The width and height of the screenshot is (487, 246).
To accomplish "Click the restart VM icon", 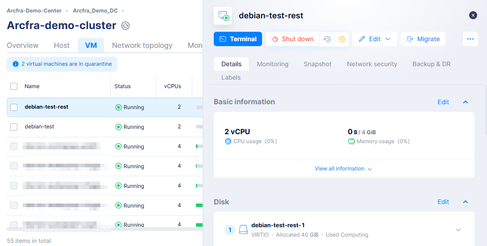I will pos(327,39).
